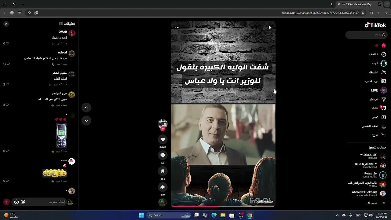
Task: Click the browser address bar URL
Action: pos(320,13)
